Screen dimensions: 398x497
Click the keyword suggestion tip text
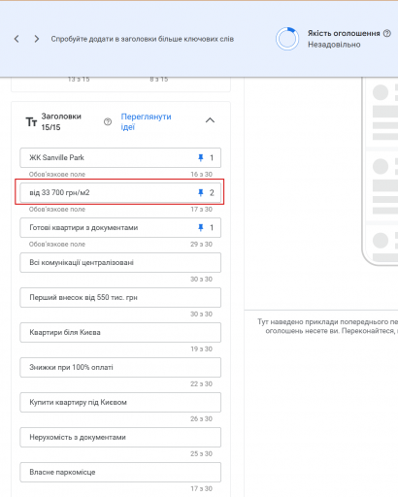coord(143,39)
